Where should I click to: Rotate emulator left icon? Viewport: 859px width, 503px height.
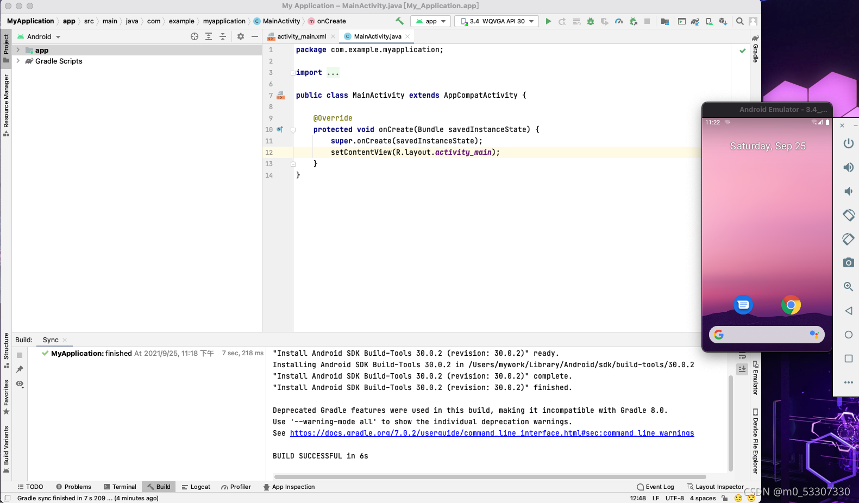848,215
